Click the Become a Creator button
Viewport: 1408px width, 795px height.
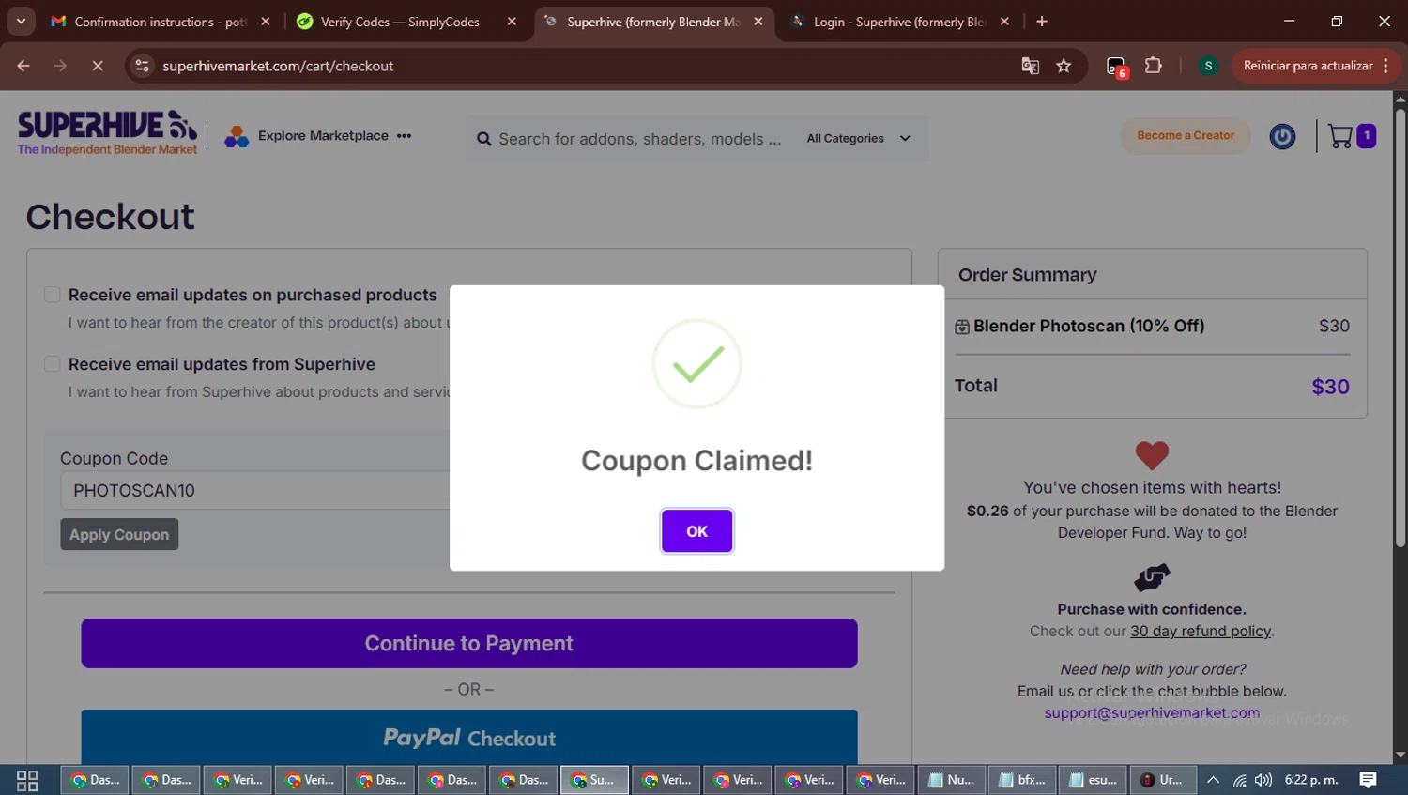click(1186, 136)
